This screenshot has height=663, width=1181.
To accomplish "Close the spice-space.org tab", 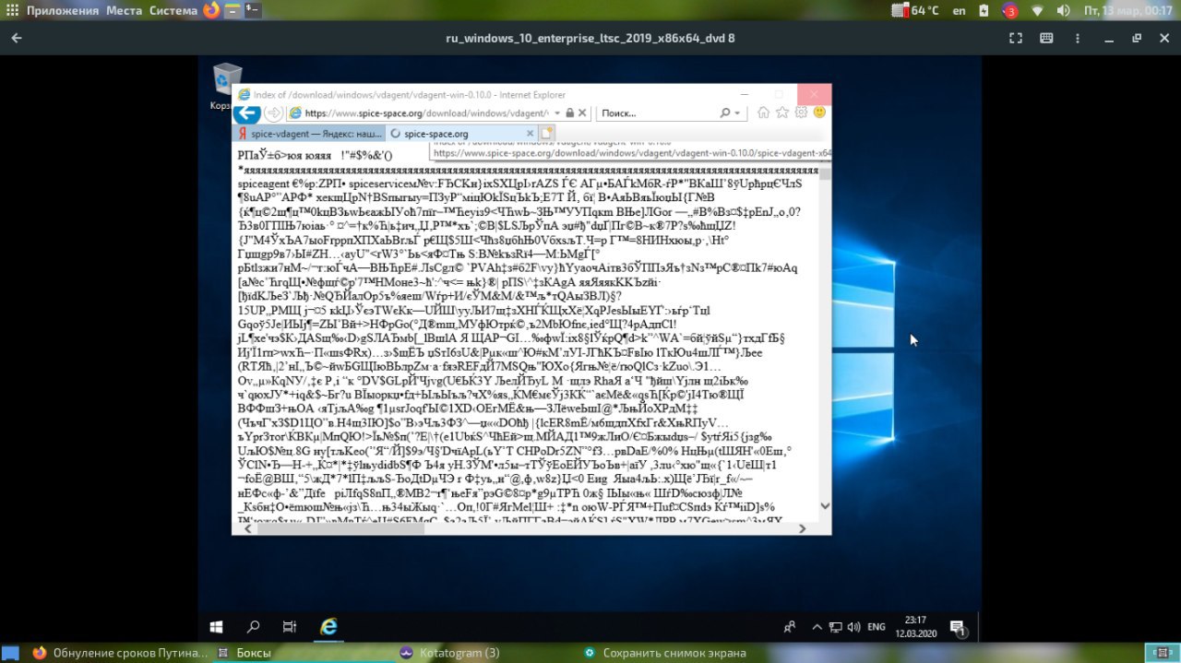I will [x=531, y=134].
